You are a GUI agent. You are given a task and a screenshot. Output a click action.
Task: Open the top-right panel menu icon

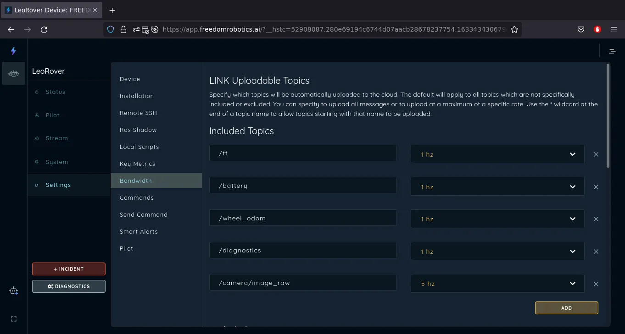pos(612,51)
